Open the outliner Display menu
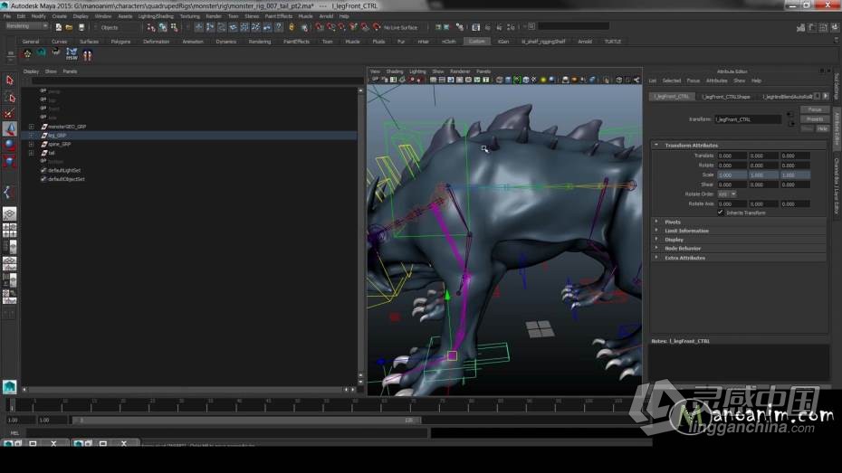 coord(31,71)
